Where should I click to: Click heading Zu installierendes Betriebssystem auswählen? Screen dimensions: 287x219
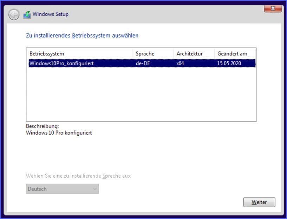pyautogui.click(x=82, y=36)
